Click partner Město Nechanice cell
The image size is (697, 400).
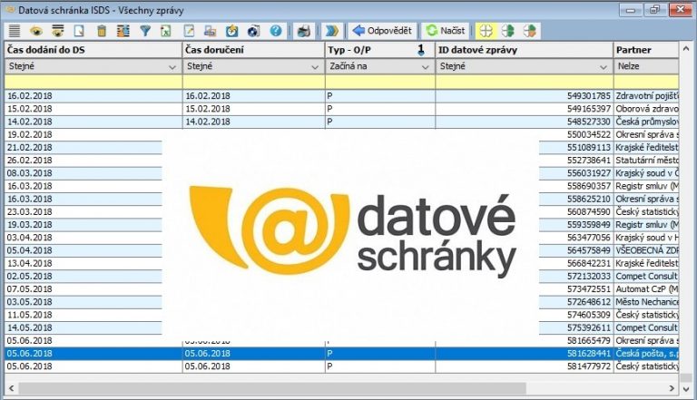[x=647, y=302]
